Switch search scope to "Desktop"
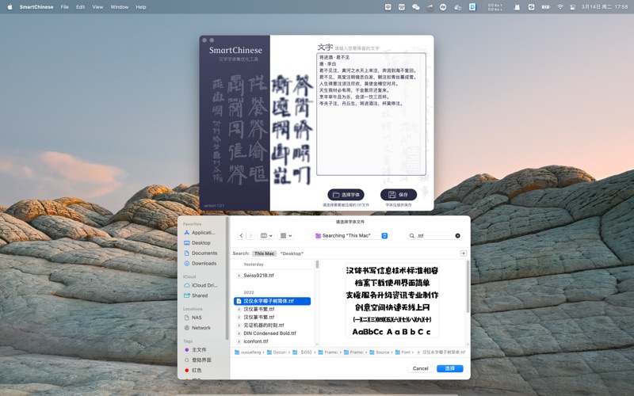 (292, 253)
